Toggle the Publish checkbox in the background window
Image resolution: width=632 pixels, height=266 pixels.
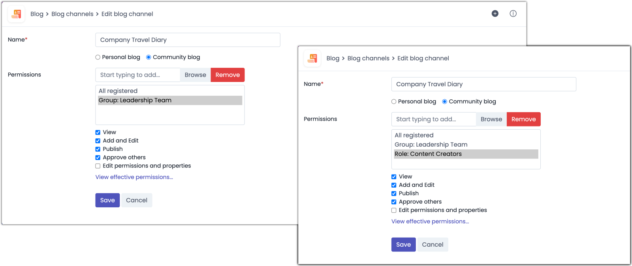coord(98,149)
